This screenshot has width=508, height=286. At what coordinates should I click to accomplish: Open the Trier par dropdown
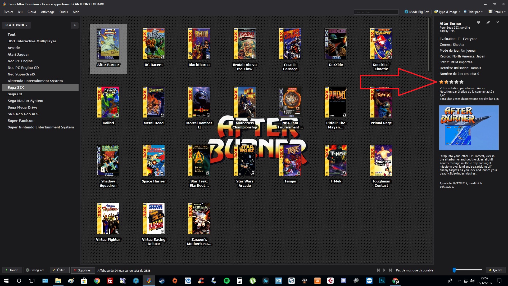pos(473,12)
